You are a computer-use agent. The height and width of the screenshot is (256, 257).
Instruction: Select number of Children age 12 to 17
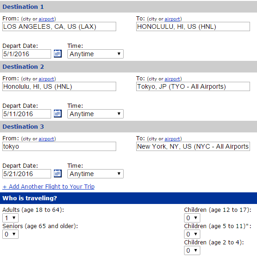coord(192,218)
